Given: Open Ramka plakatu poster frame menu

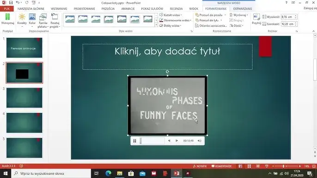Looking at the screenshot, I should (43, 21).
